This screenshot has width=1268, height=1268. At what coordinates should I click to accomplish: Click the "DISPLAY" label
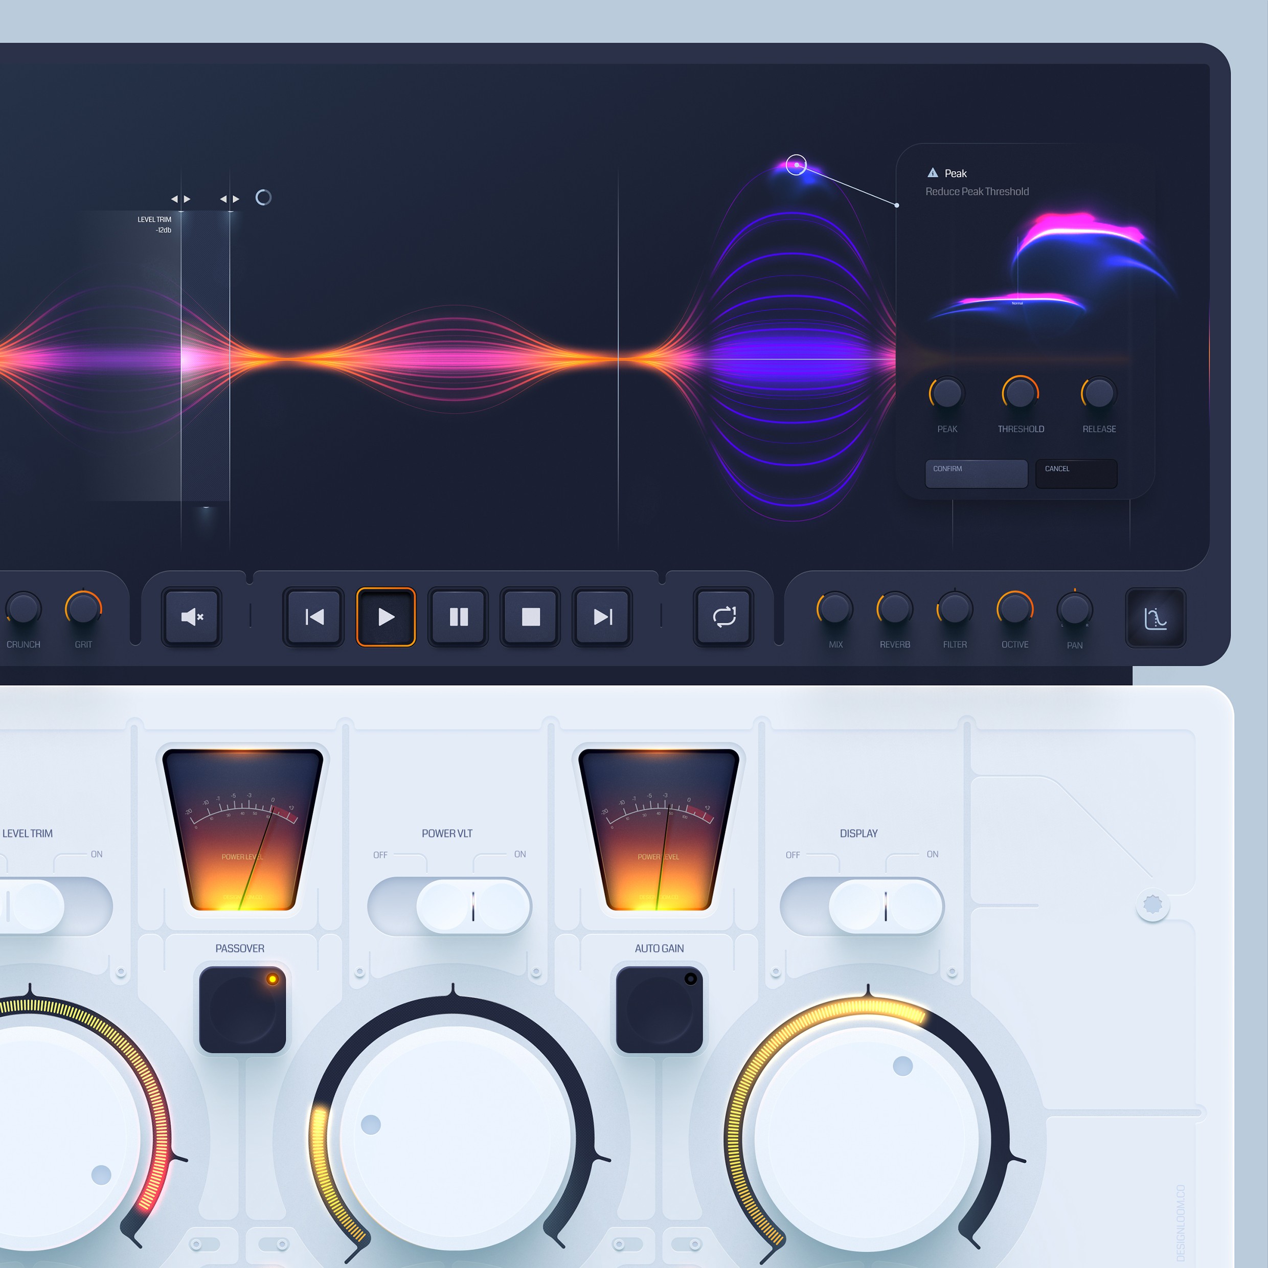click(x=858, y=833)
